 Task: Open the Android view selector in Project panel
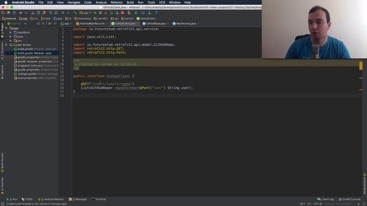(x=17, y=23)
